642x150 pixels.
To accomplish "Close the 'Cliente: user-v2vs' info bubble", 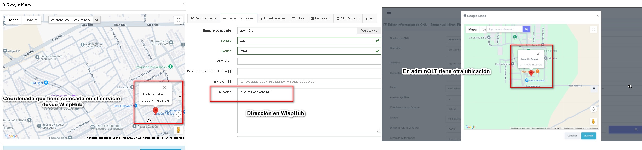I will pos(164,88).
